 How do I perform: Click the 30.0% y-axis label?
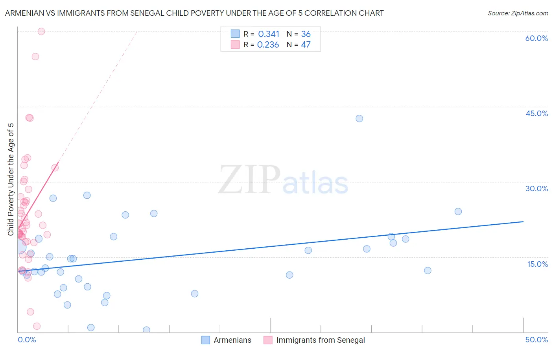(536, 188)
